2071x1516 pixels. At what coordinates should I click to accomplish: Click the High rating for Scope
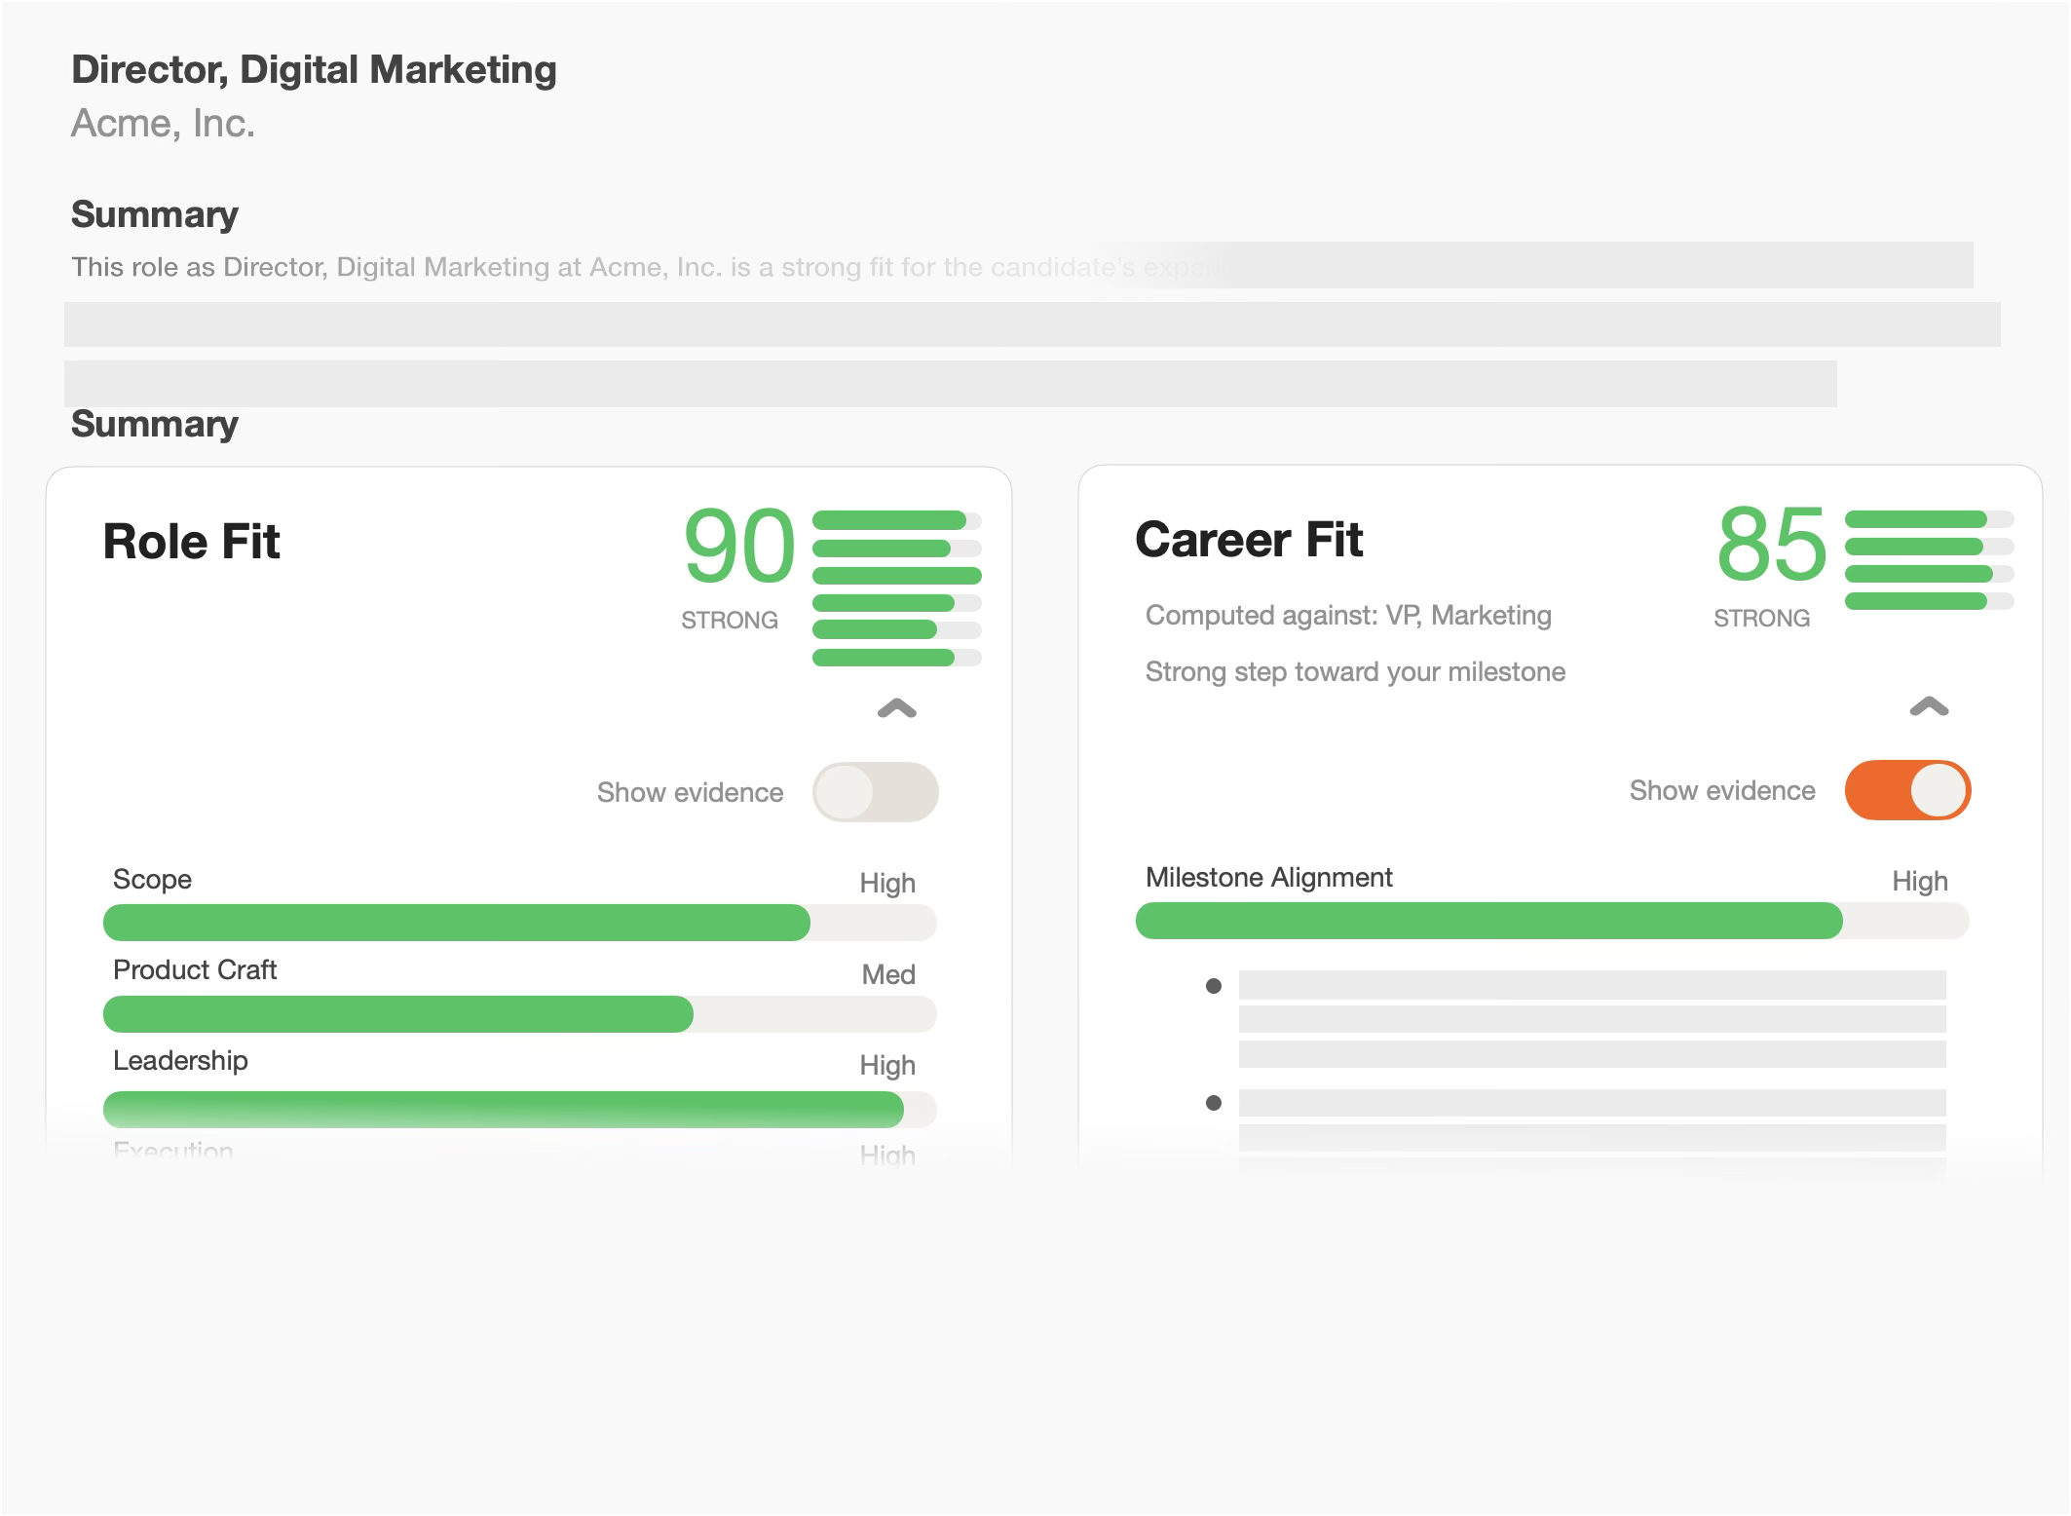pyautogui.click(x=887, y=884)
